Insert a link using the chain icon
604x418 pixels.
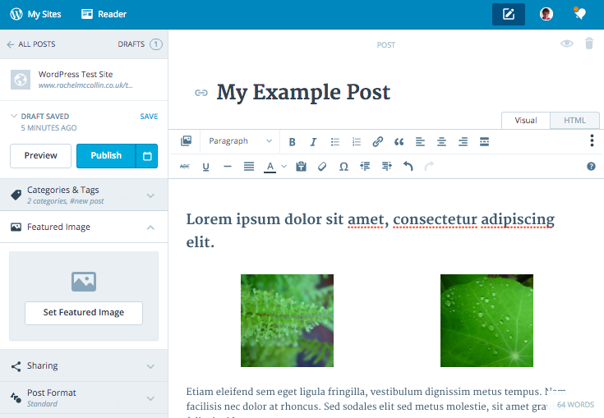pos(378,142)
